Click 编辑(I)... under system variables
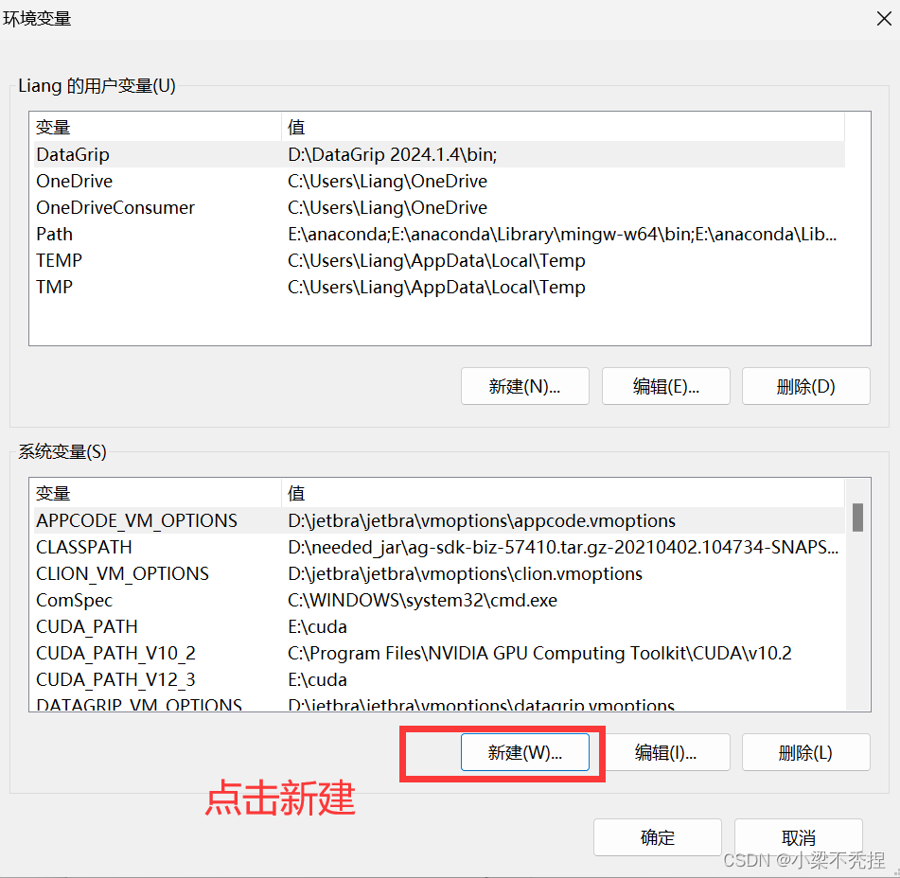This screenshot has width=900, height=878. click(x=666, y=752)
